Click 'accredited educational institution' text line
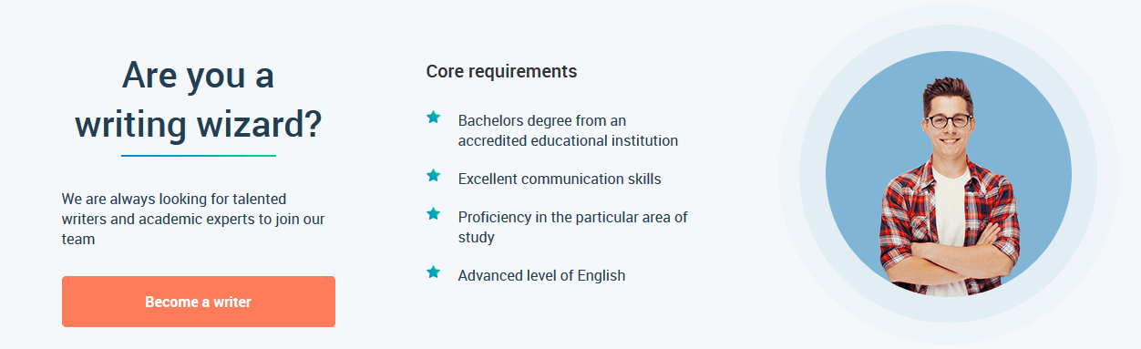 tap(568, 141)
